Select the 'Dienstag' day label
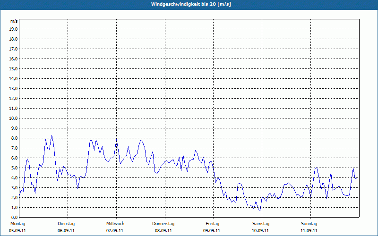The image size is (378, 236). [x=66, y=224]
